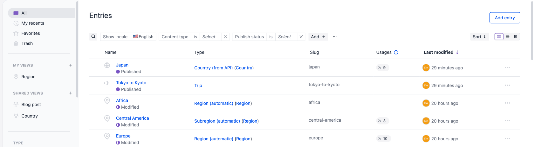The image size is (534, 147).
Task: Click the pin icon beside Central America
Action: click(x=107, y=118)
